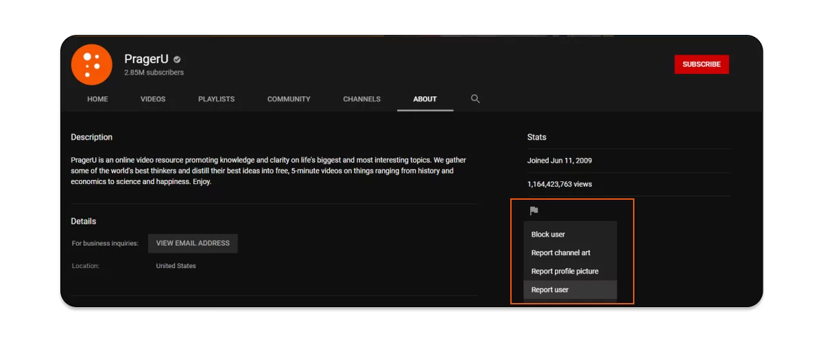Click the 2.85M subscribers count
Screen dimensions: 823x342
pyautogui.click(x=154, y=73)
